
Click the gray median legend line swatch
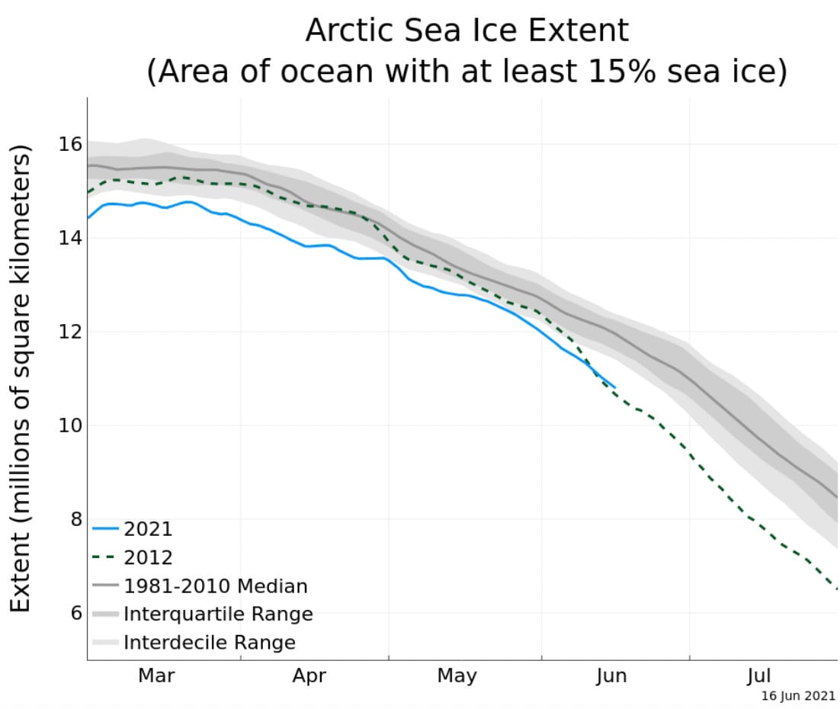pyautogui.click(x=106, y=585)
